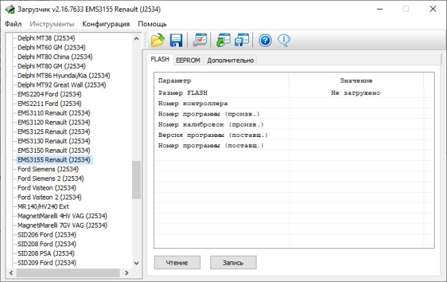The height and width of the screenshot is (282, 447).
Task: Show info with the 'i' bubble icon
Action: coord(283,40)
